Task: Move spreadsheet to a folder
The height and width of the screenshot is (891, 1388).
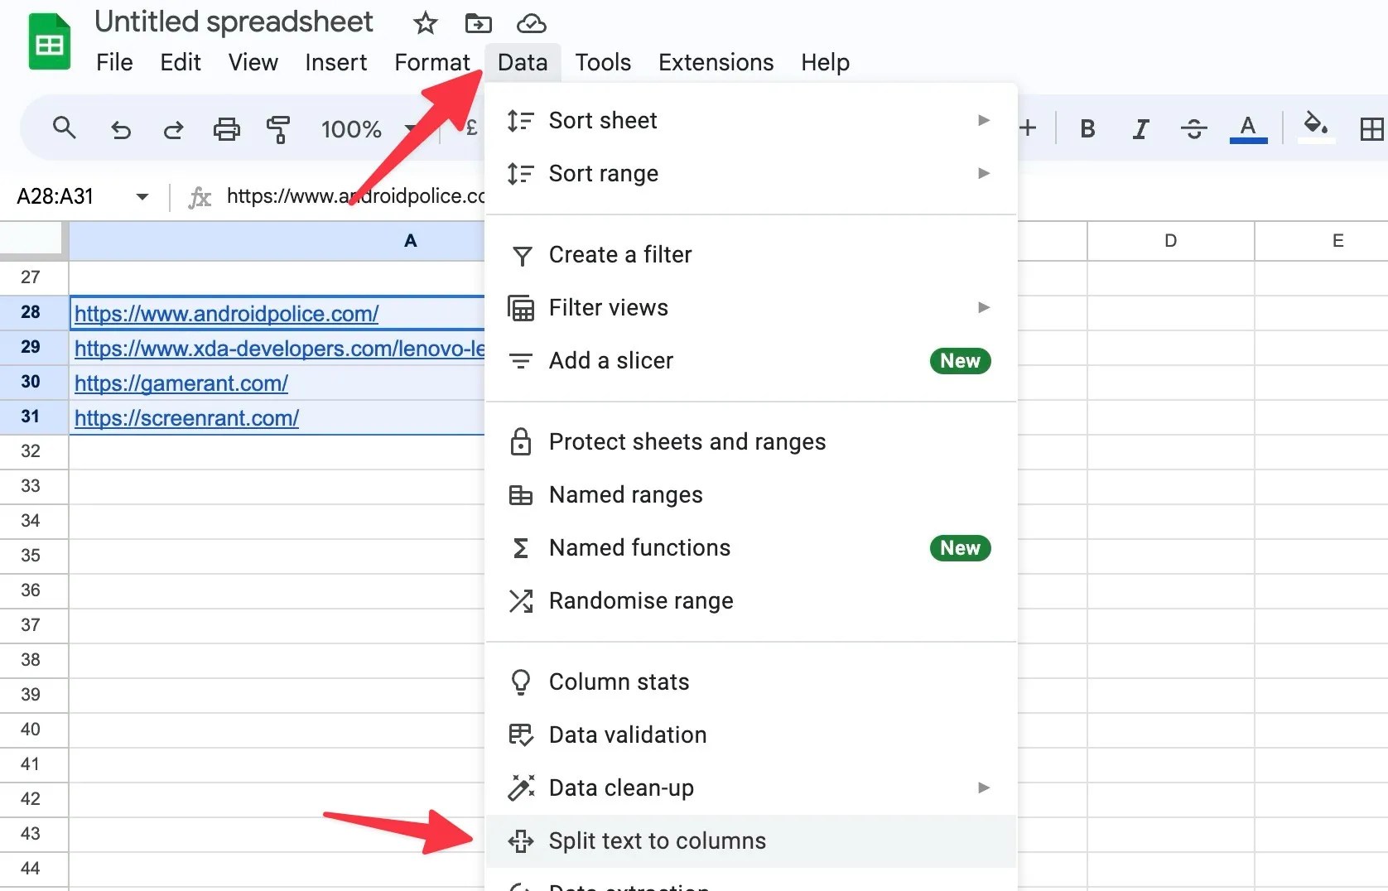Action: click(x=478, y=23)
